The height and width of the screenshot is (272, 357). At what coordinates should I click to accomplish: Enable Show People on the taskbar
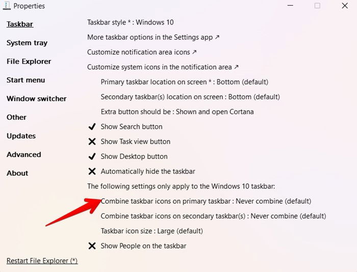[x=92, y=246]
